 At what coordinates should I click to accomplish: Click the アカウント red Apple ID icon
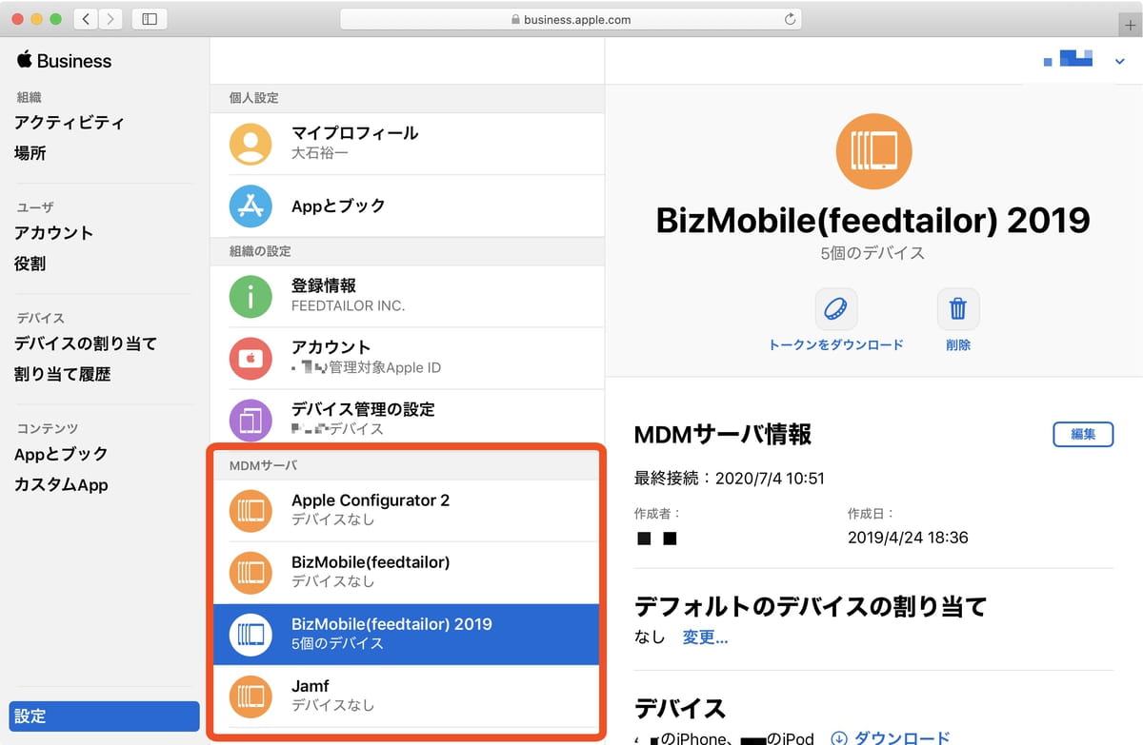(251, 358)
